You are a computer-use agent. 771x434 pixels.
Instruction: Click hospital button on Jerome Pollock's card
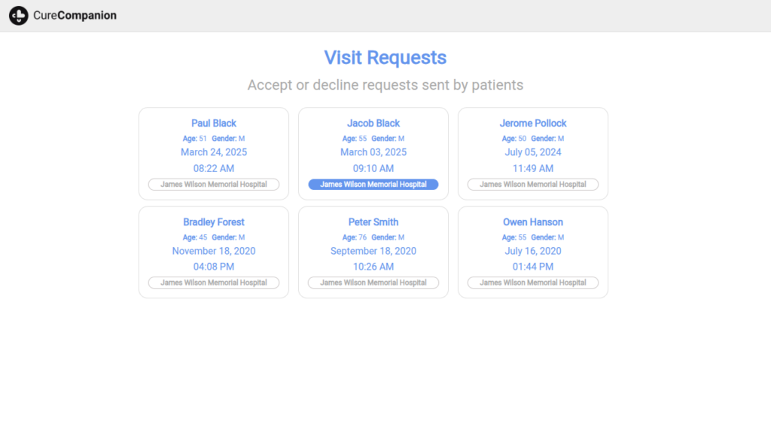click(533, 185)
